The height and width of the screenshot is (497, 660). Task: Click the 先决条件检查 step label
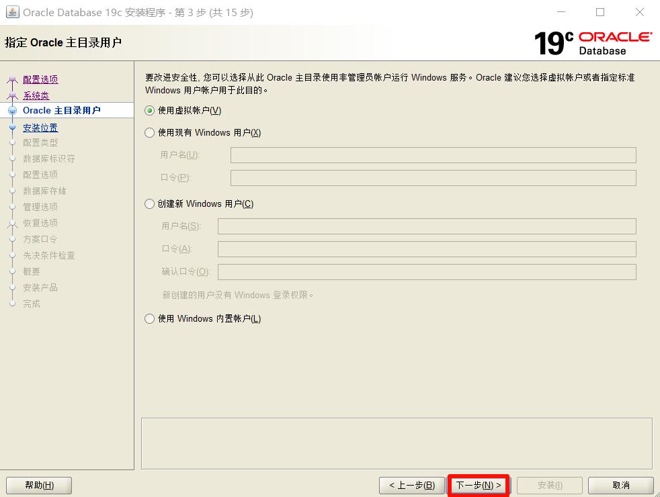(49, 256)
